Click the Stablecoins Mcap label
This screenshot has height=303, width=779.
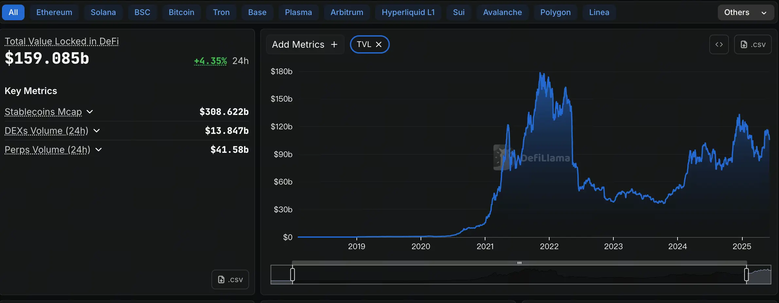43,112
